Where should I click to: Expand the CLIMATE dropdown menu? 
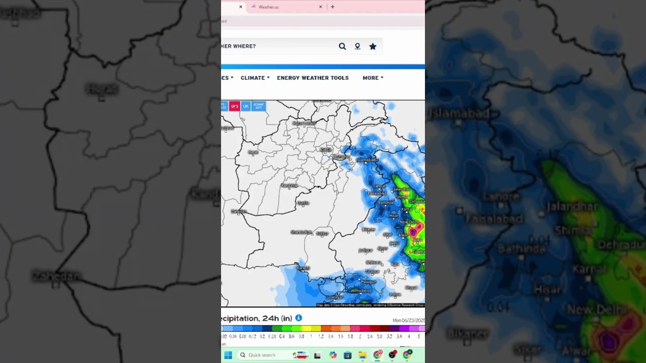[255, 78]
